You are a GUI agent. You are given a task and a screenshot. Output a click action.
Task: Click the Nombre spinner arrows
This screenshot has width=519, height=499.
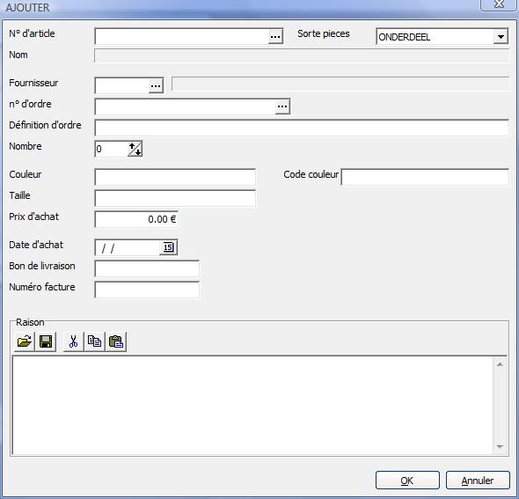pos(135,149)
